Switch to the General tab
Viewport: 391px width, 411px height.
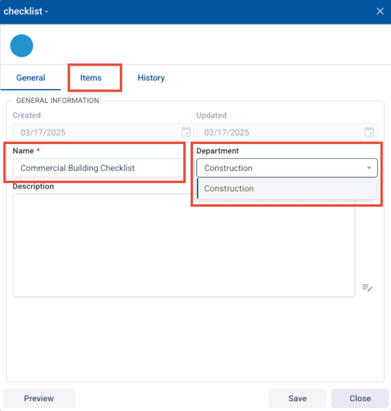click(31, 78)
